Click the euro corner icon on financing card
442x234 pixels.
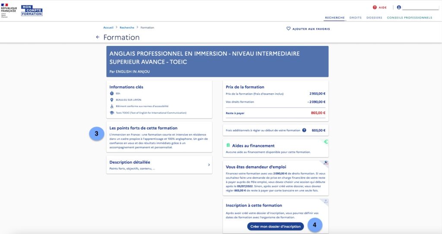tap(326, 142)
